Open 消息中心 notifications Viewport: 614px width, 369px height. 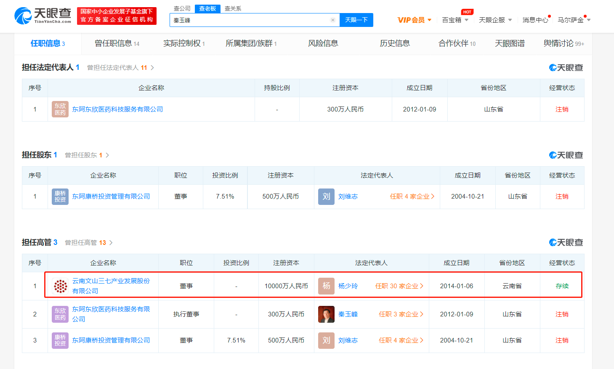(535, 20)
